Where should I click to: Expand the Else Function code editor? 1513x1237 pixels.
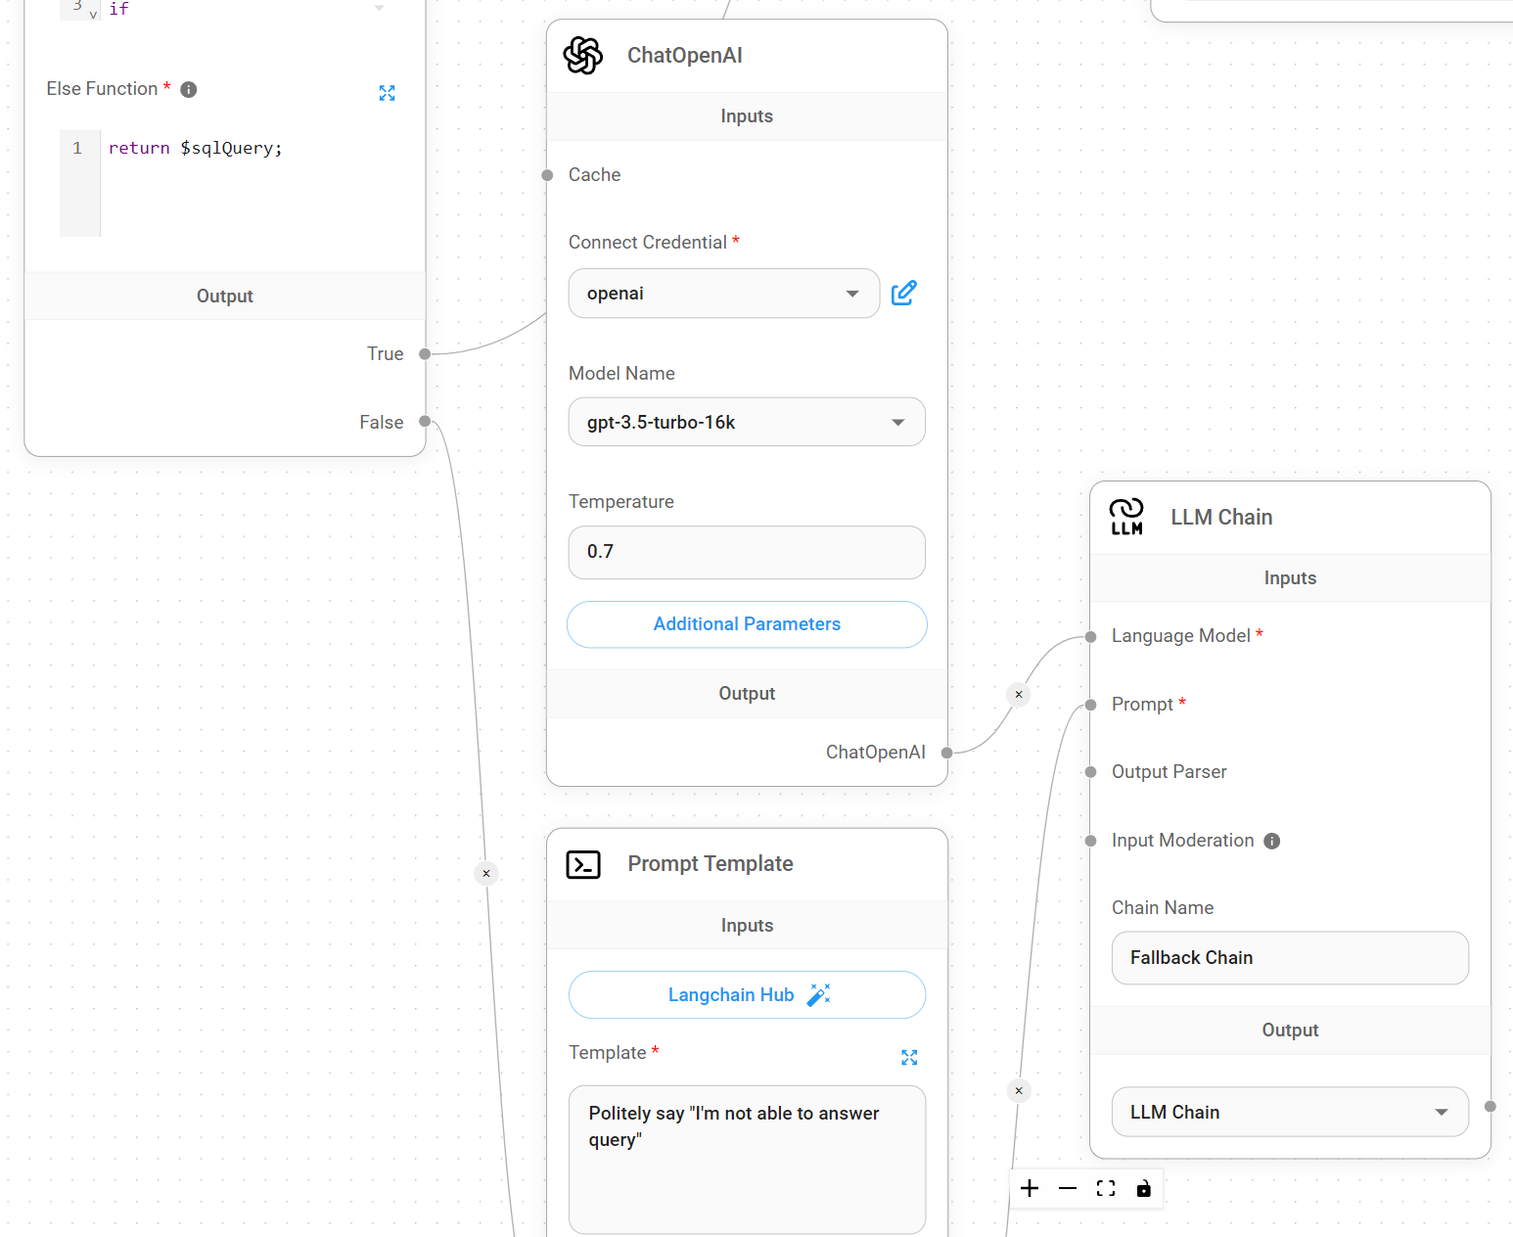[387, 93]
